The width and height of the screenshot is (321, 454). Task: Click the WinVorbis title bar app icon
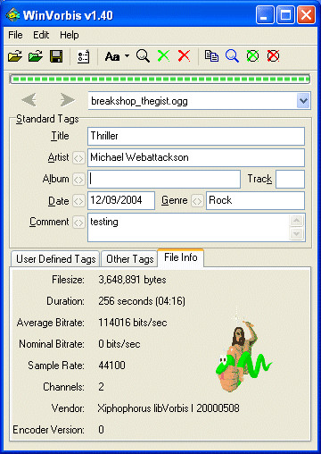(x=12, y=15)
